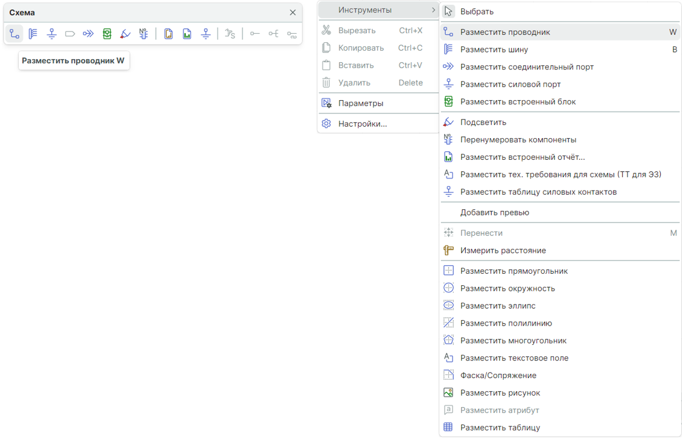
Task: Choose Разместить рисунок menu item
Action: [500, 393]
